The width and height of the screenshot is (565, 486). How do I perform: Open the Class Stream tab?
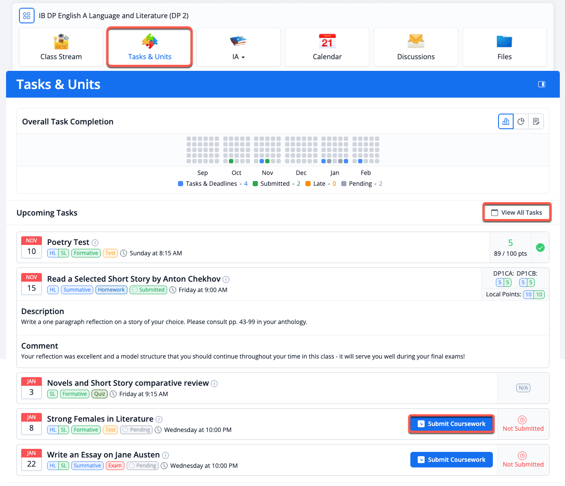pyautogui.click(x=61, y=48)
